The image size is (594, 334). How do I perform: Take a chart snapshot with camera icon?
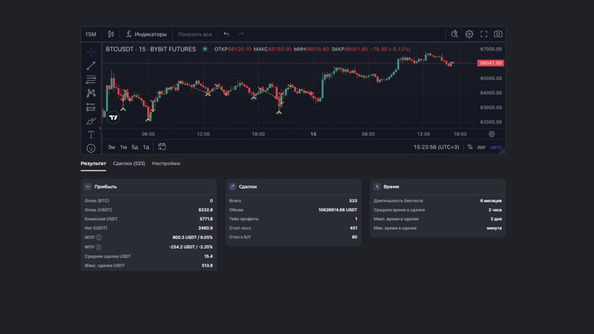(498, 34)
